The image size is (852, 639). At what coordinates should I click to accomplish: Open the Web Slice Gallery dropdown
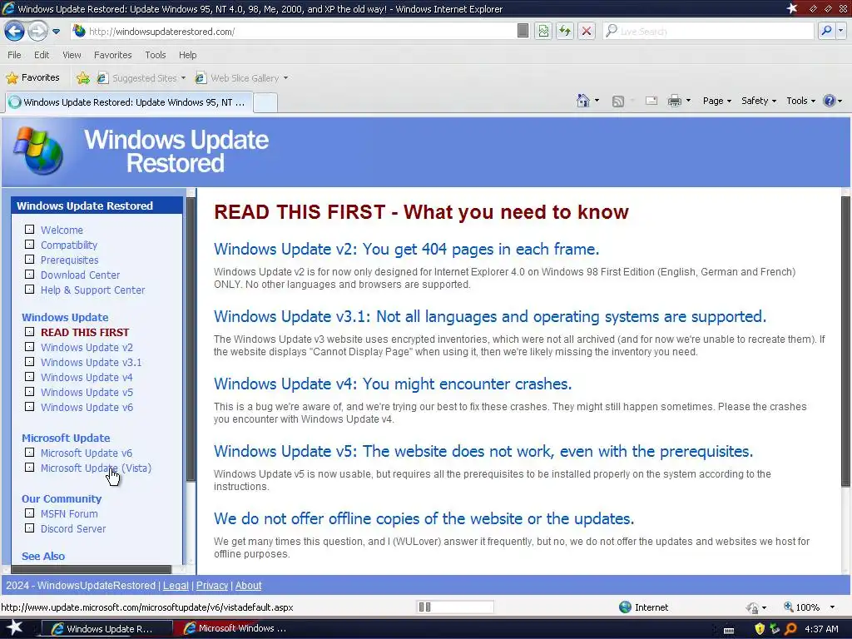tap(242, 78)
